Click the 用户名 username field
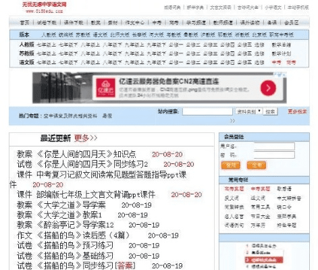 click(274, 146)
